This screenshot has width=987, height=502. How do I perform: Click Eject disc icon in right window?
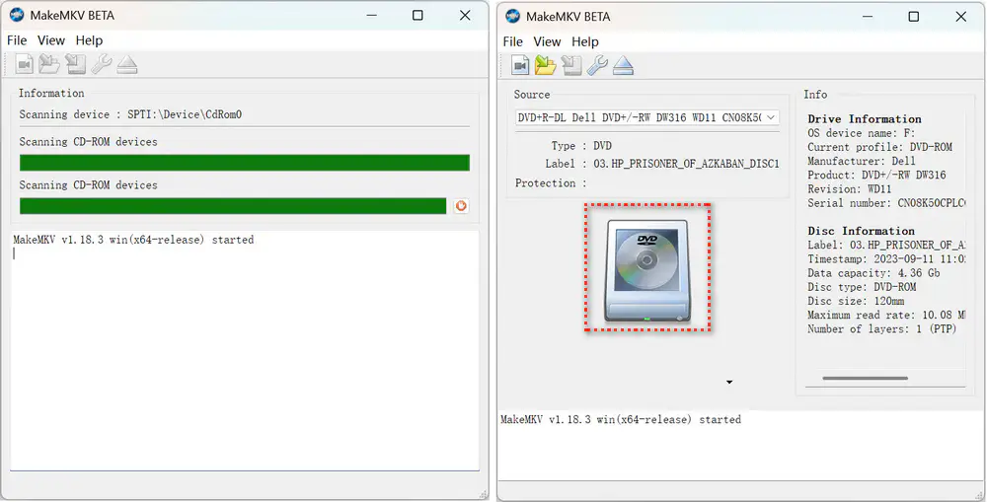[x=623, y=65]
